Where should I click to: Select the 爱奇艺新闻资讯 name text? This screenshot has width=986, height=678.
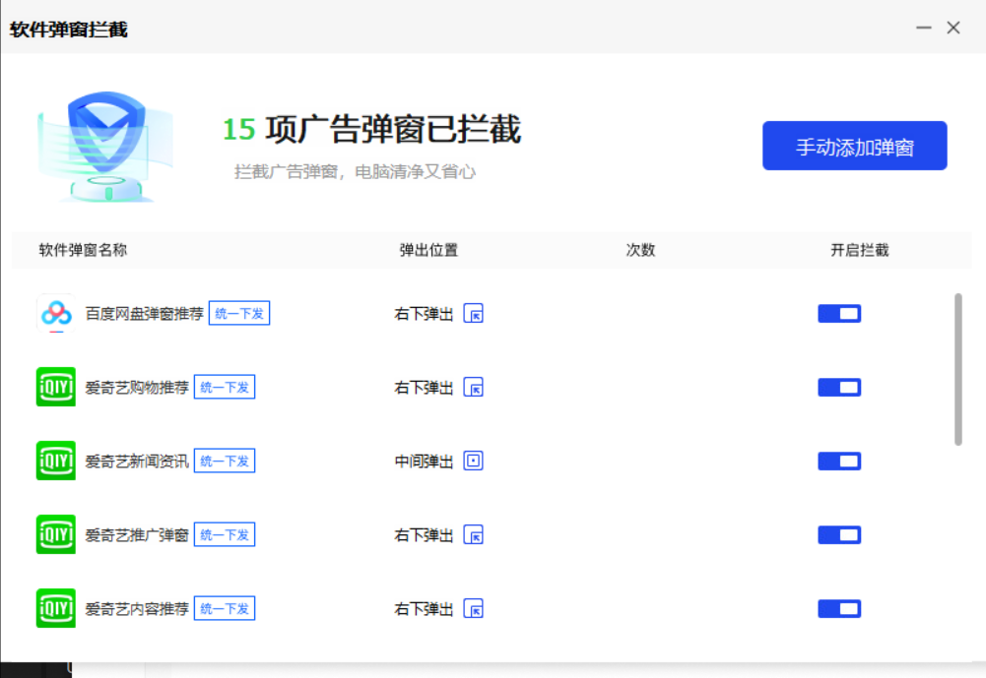tap(137, 462)
